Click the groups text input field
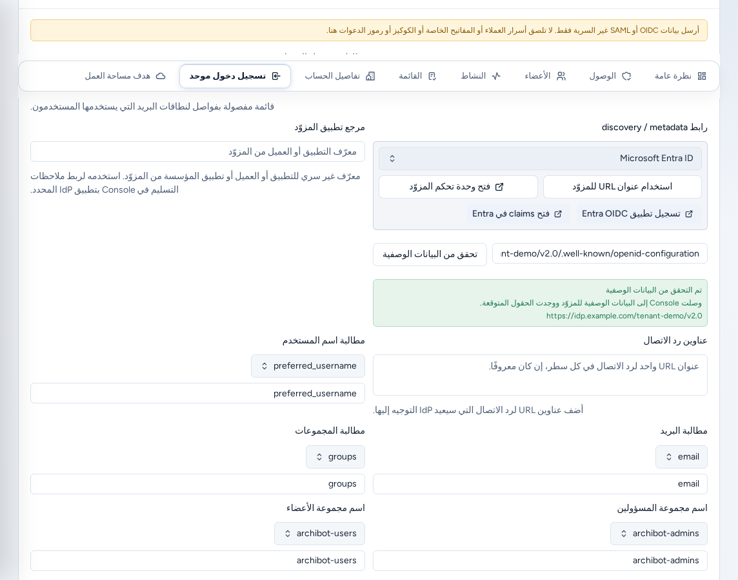 (197, 484)
